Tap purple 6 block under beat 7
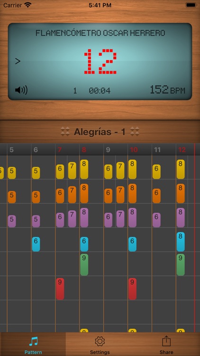The width and height of the screenshot is (200, 356). (x=60, y=220)
